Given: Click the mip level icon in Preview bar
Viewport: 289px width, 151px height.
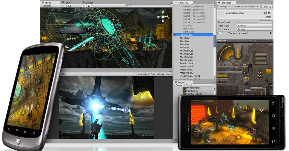Looking at the screenshot, I should [x=271, y=41].
